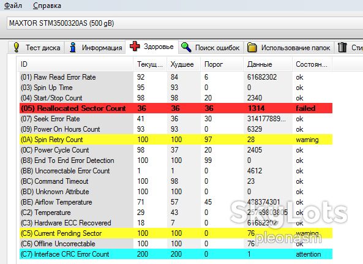This screenshot has width=363, height=264.
Task: Sort by the Данные column header
Action: click(x=268, y=64)
